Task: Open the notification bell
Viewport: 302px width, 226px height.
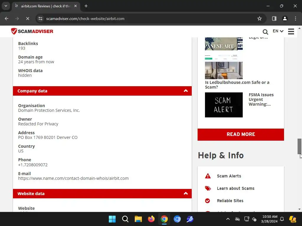Action: 282,219
